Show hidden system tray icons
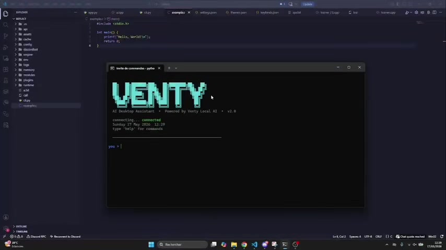 click(387, 245)
